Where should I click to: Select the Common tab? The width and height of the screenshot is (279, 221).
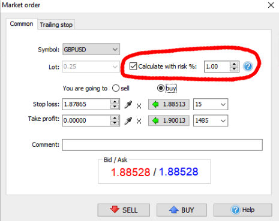[x=22, y=24]
